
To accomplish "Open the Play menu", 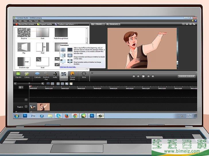I will click(x=31, y=21).
